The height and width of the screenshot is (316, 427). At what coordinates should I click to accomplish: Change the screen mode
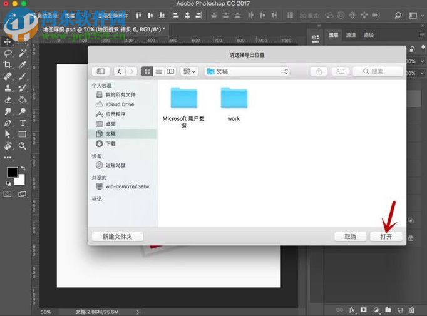point(23,194)
